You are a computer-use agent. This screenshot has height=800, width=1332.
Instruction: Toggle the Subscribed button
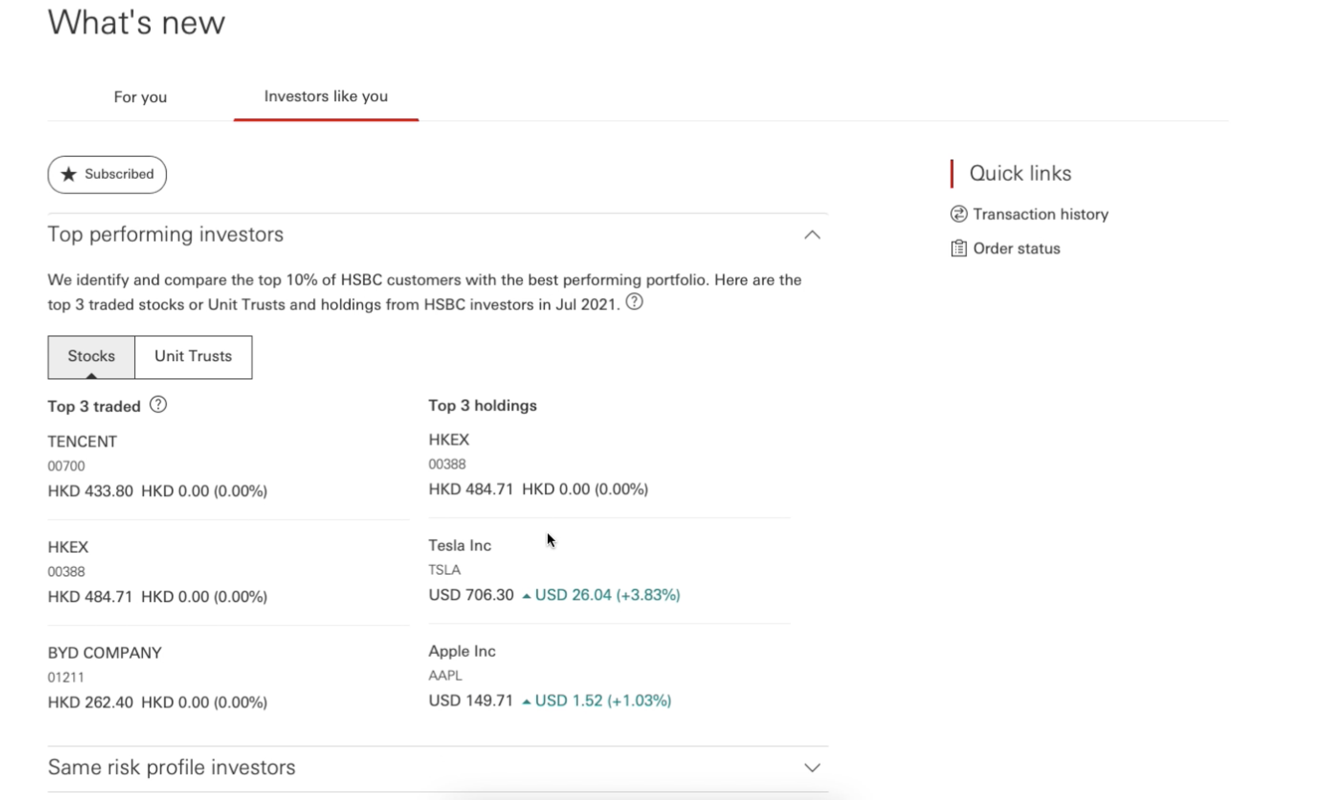[x=107, y=175]
